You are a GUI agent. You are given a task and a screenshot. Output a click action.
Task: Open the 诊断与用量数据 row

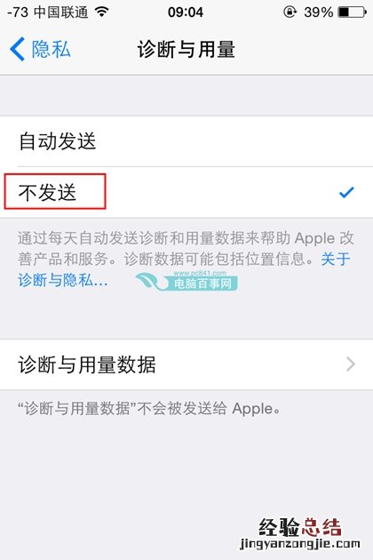coord(186,364)
